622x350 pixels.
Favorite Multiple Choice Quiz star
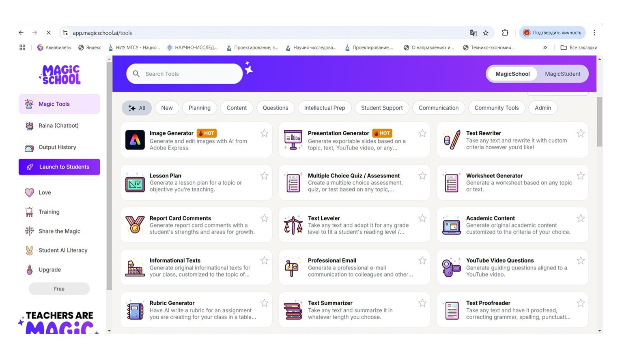(x=422, y=176)
